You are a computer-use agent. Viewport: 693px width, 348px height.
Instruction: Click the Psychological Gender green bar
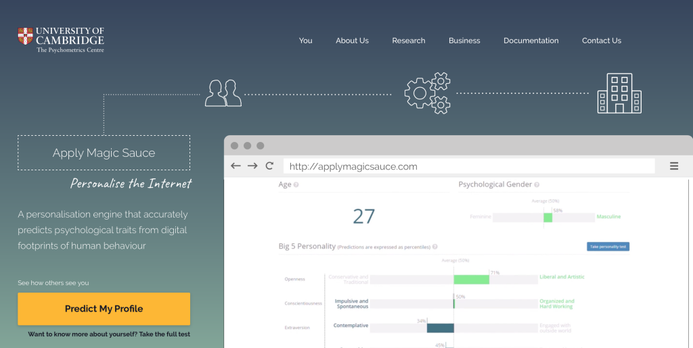click(548, 218)
